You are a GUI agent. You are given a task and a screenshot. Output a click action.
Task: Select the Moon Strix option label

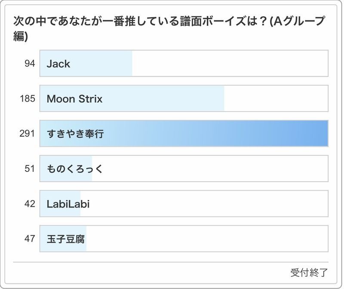pyautogui.click(x=74, y=99)
